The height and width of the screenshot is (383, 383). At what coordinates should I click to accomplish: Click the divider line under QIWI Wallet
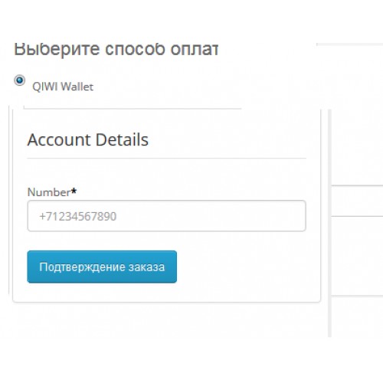click(x=133, y=109)
